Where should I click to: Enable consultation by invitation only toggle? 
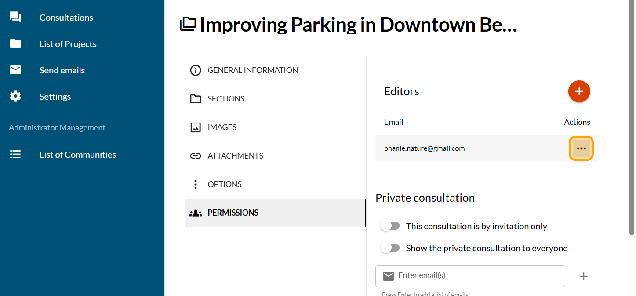point(390,226)
